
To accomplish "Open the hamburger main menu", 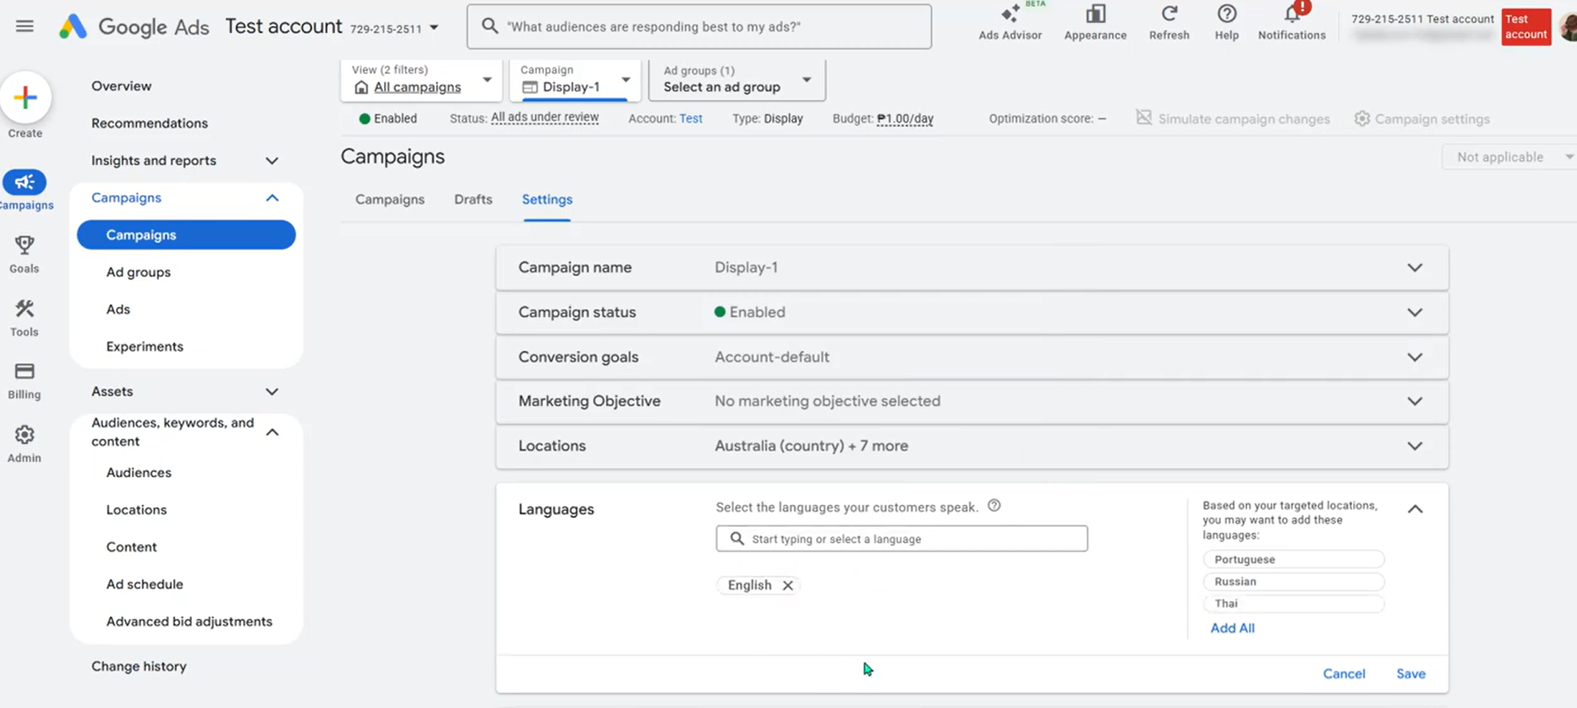I will coord(25,26).
